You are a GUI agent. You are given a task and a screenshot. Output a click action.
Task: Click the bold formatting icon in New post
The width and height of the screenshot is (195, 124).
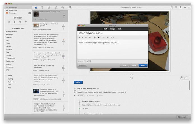tap(80, 37)
